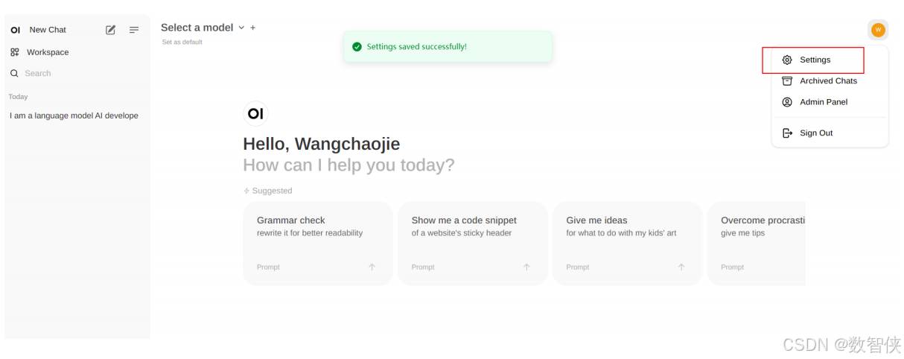
Task: Click the New Chat button
Action: 48,30
